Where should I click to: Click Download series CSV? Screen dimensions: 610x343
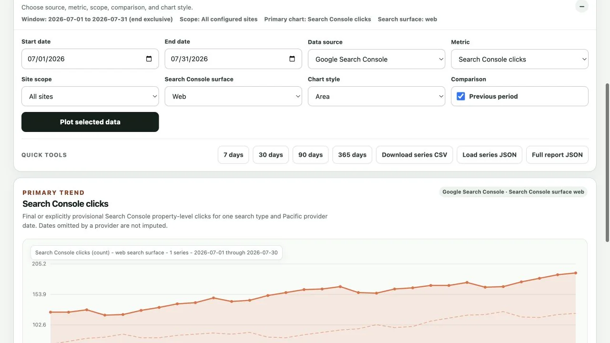(415, 155)
